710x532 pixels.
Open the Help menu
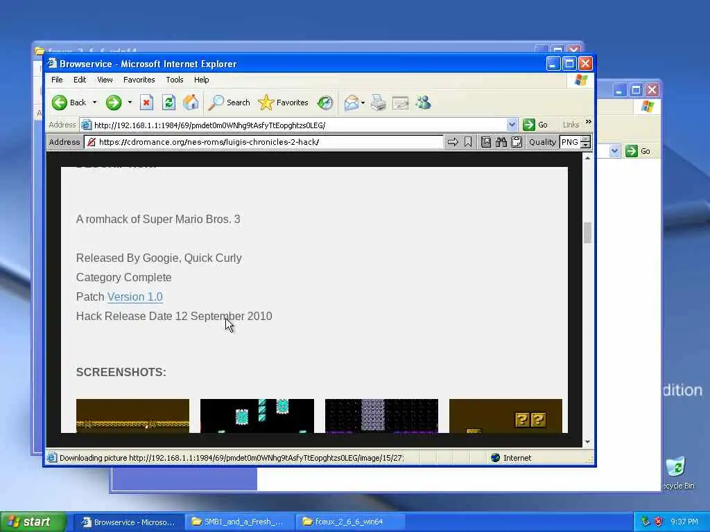[x=202, y=80]
